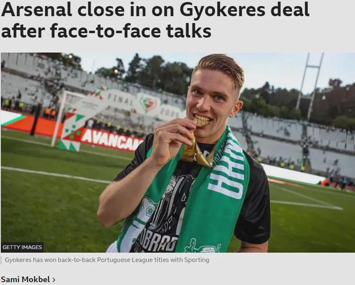Select the GETTY IMAGES credit label
The image size is (355, 285).
coord(22,247)
